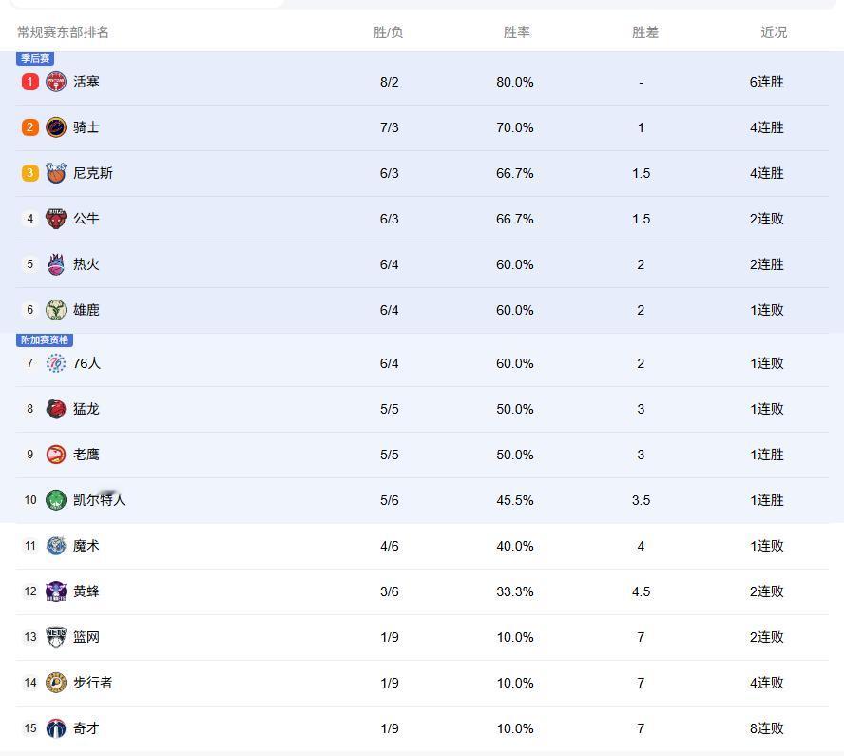
Task: Click the Cavaliers (骑士) team logo
Action: (x=56, y=127)
